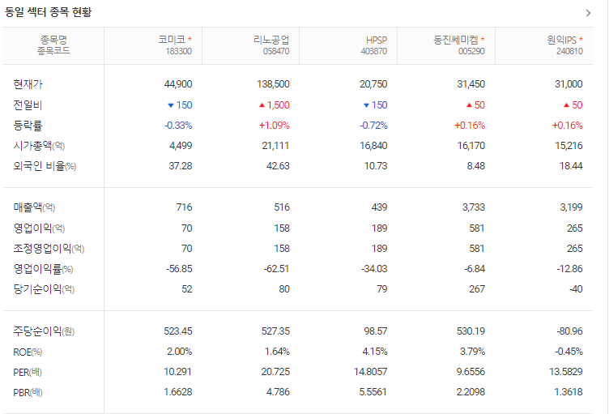Click the 종목명 종목코드 header cell

(53, 45)
